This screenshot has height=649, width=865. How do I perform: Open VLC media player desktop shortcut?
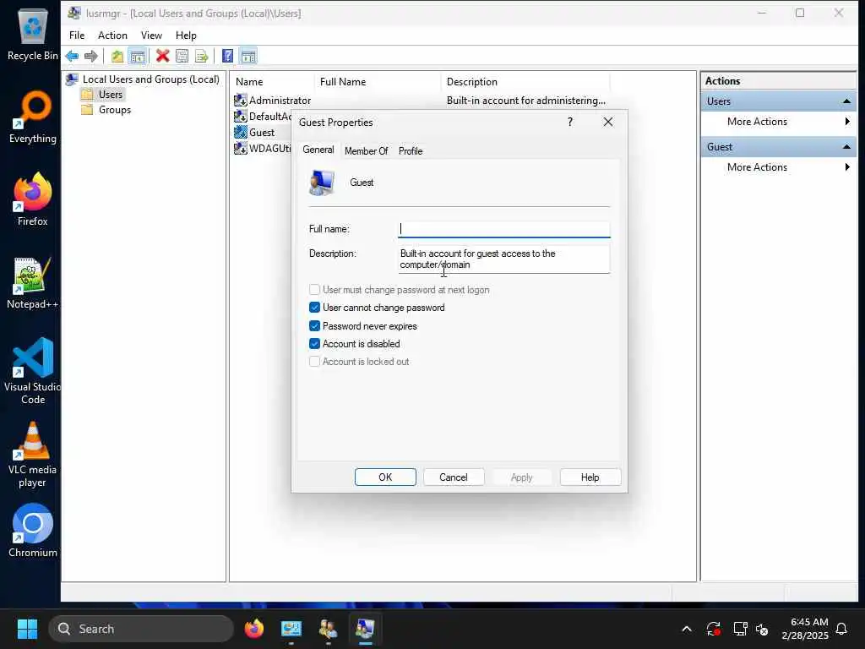click(x=33, y=455)
